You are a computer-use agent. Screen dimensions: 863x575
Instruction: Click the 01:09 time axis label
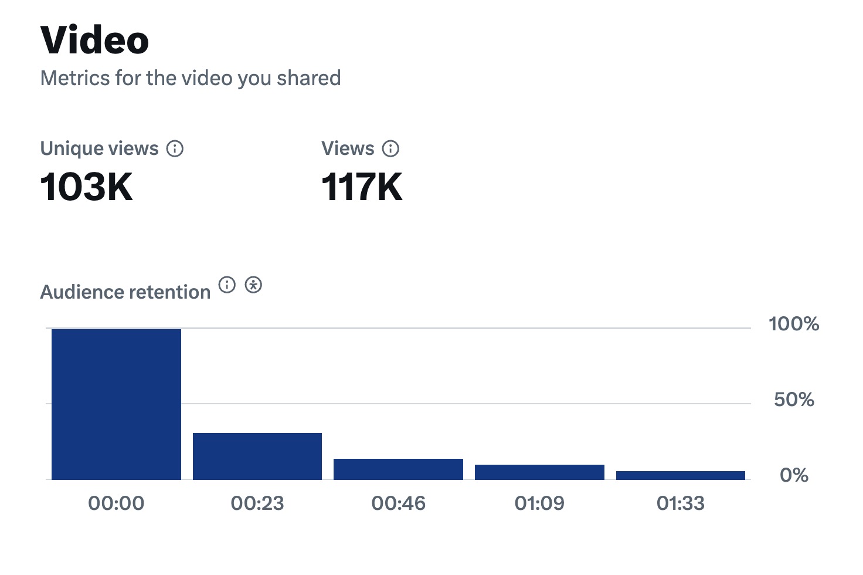(x=539, y=503)
